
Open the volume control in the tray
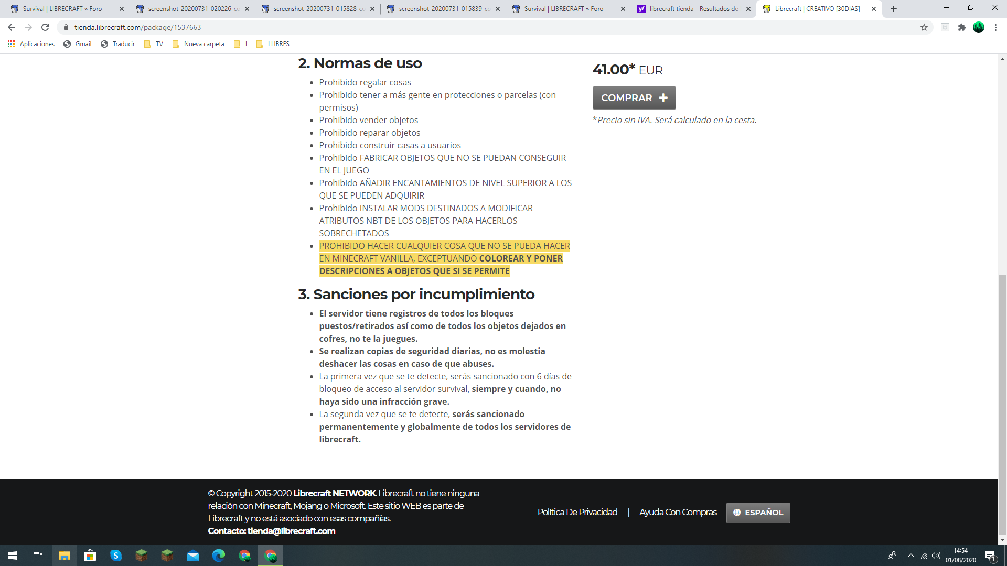pyautogui.click(x=936, y=556)
